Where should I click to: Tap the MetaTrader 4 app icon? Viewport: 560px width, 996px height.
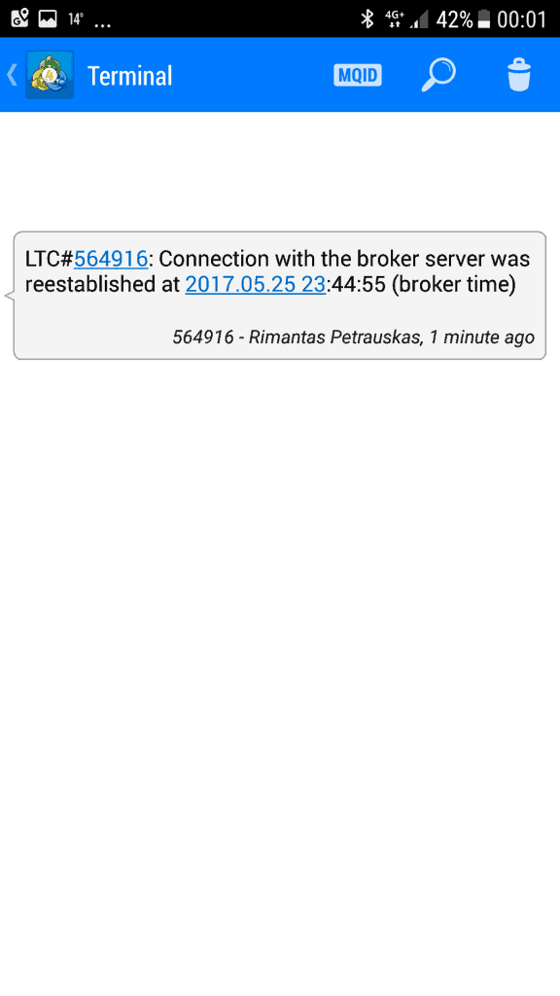(x=50, y=75)
